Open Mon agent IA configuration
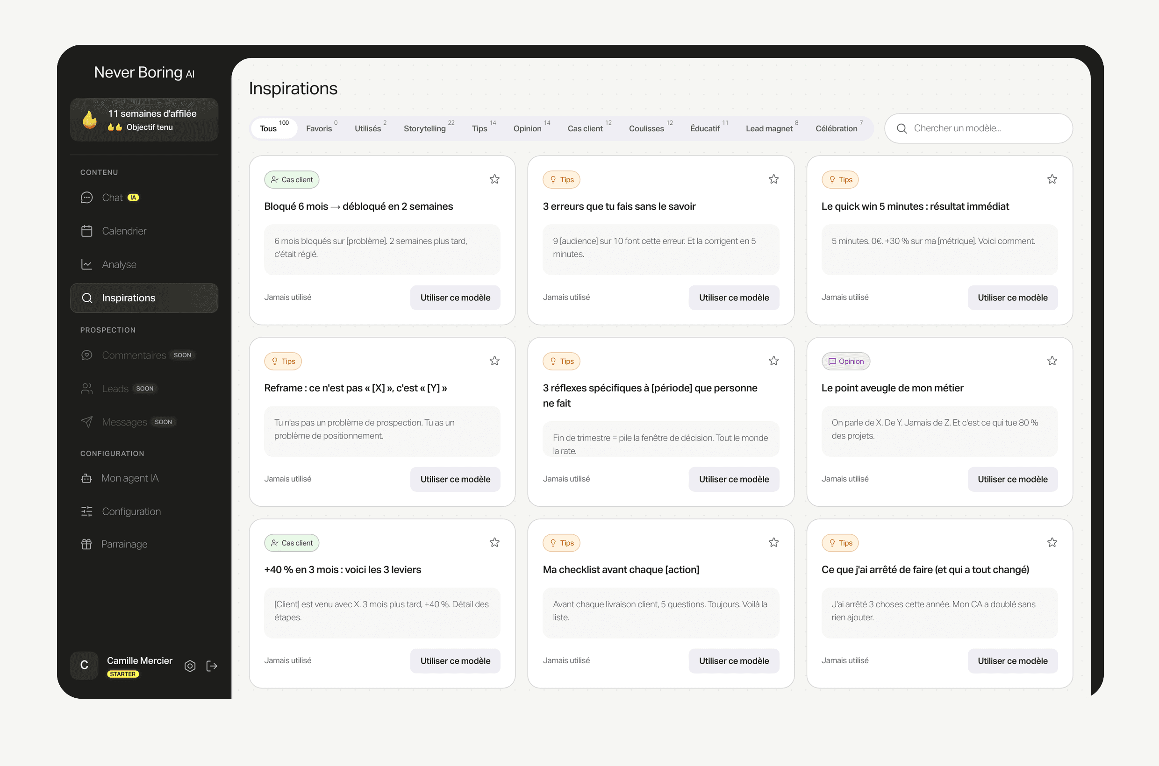 coord(144,478)
